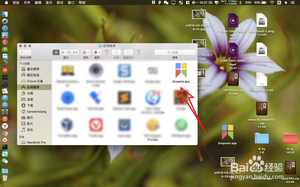This screenshot has width=300, height=187.
Task: Click the Finder forward arrow button
Action: (x=28, y=52)
